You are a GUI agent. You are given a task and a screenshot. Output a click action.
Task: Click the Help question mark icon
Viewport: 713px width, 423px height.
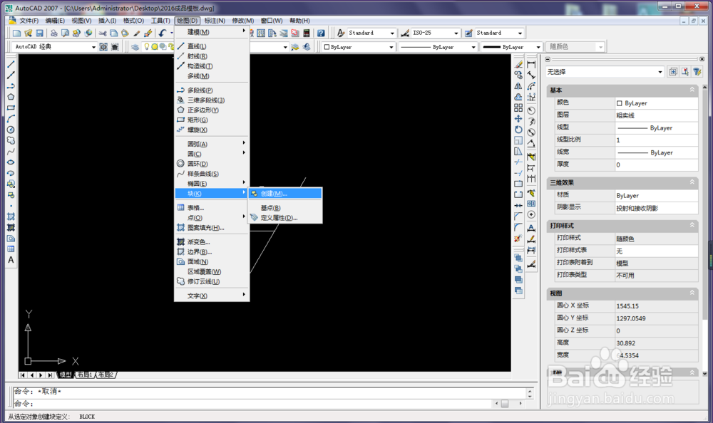[321, 33]
